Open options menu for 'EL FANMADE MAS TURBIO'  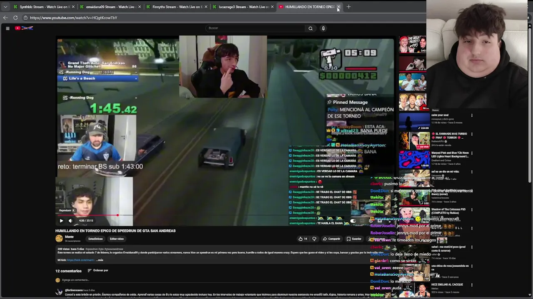pos(472,134)
